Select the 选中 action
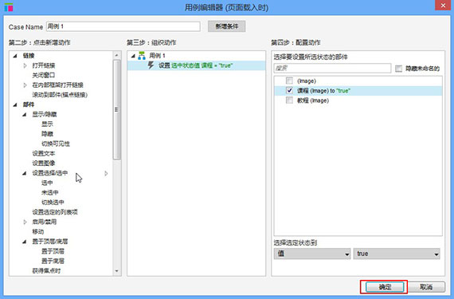 coord(47,183)
